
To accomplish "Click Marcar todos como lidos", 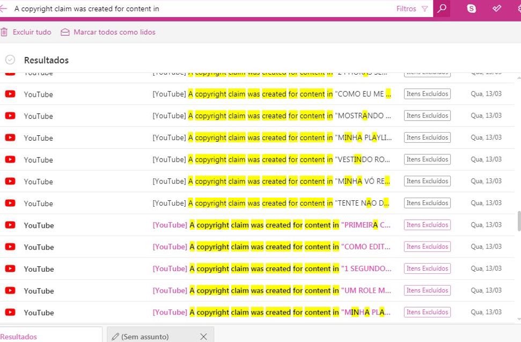I will point(114,32).
